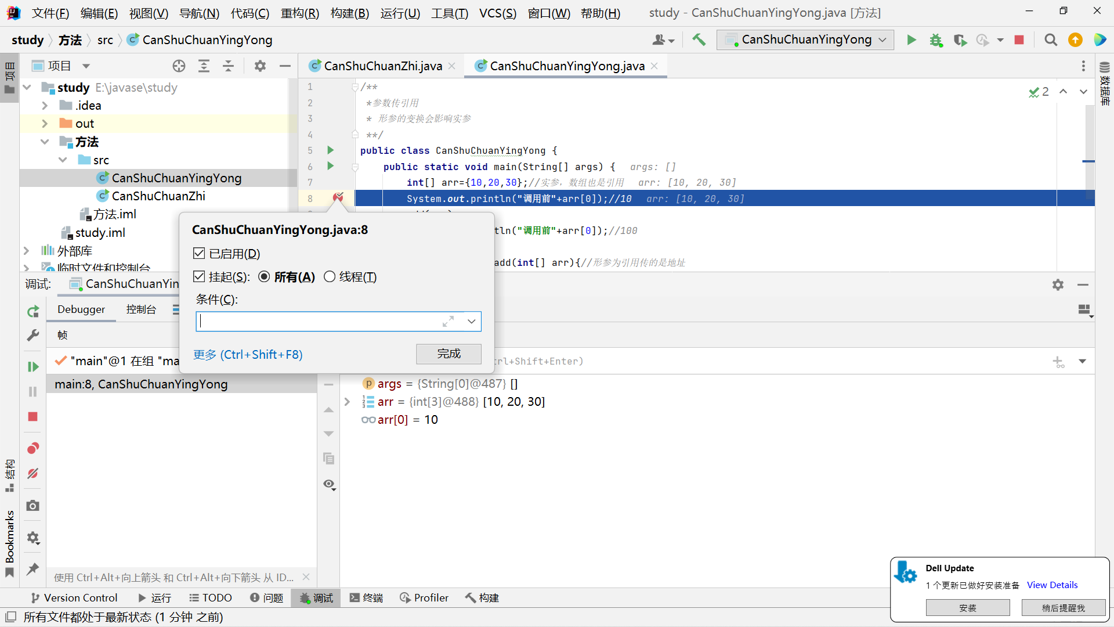Expand the out folder in project tree
The image size is (1114, 627).
[x=45, y=124]
